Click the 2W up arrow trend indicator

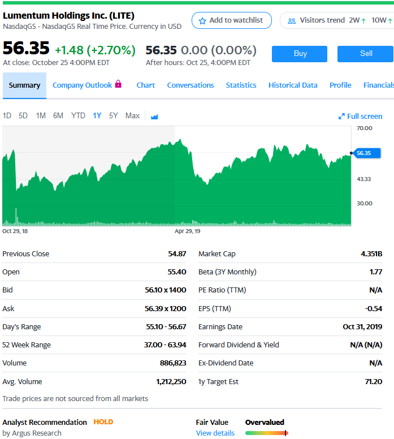(363, 21)
